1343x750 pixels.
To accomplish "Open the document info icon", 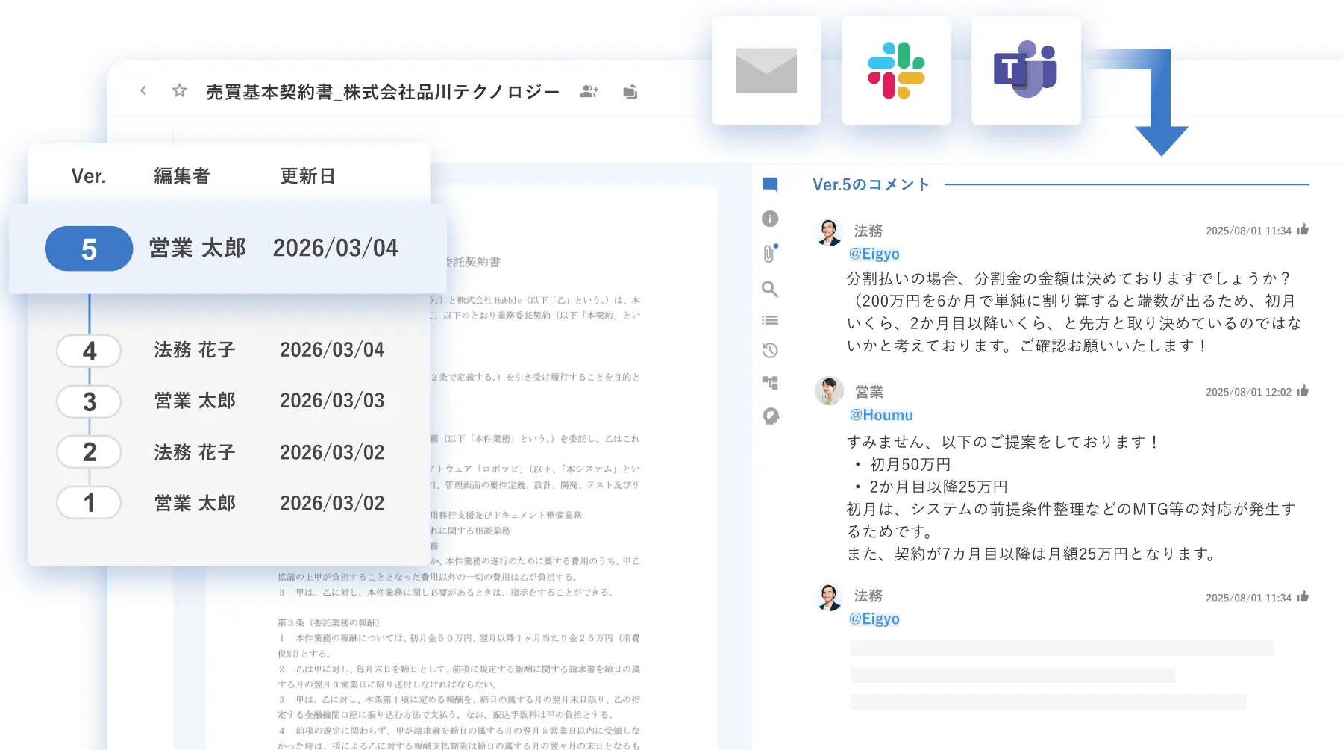I will (770, 219).
